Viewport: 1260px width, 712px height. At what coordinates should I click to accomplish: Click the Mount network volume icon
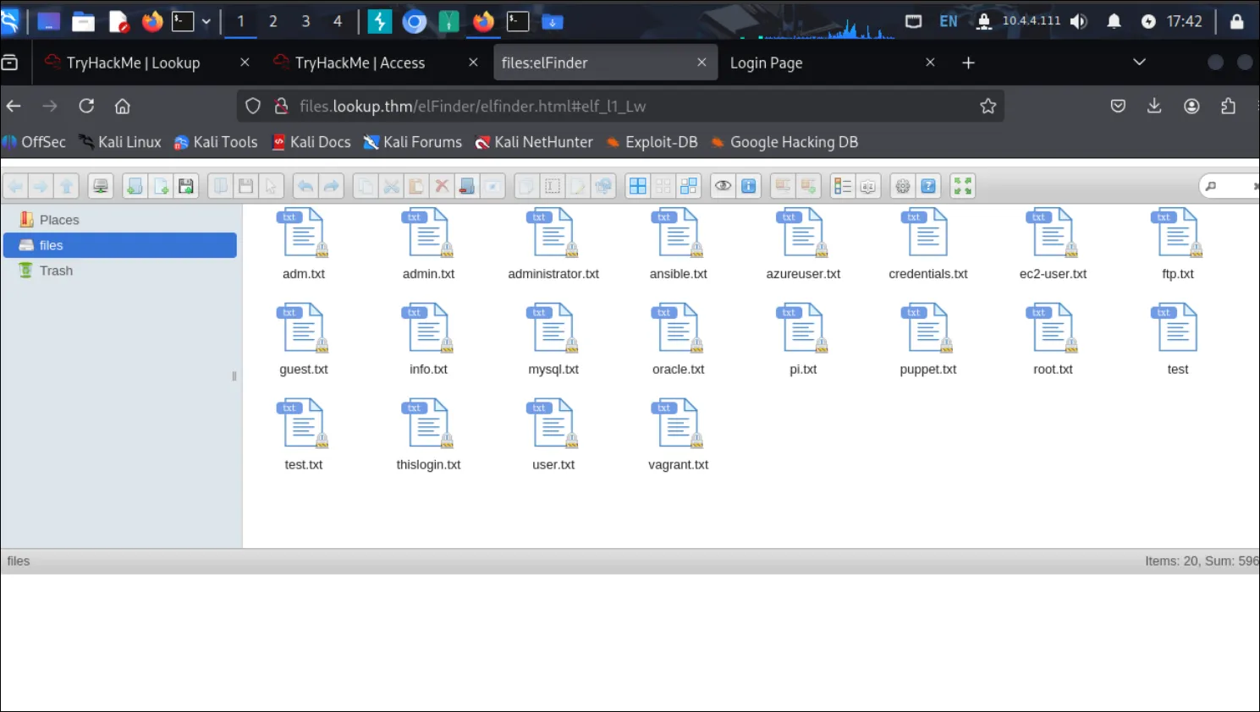tap(101, 186)
